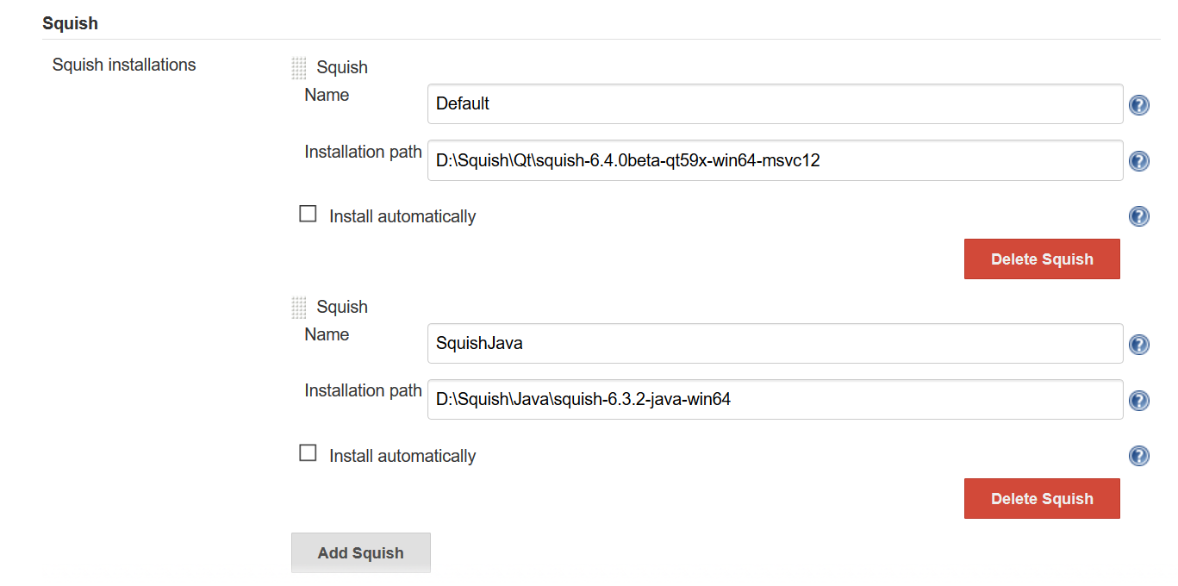Open help for the Qt installation path field
The image size is (1178, 586).
[1138, 161]
